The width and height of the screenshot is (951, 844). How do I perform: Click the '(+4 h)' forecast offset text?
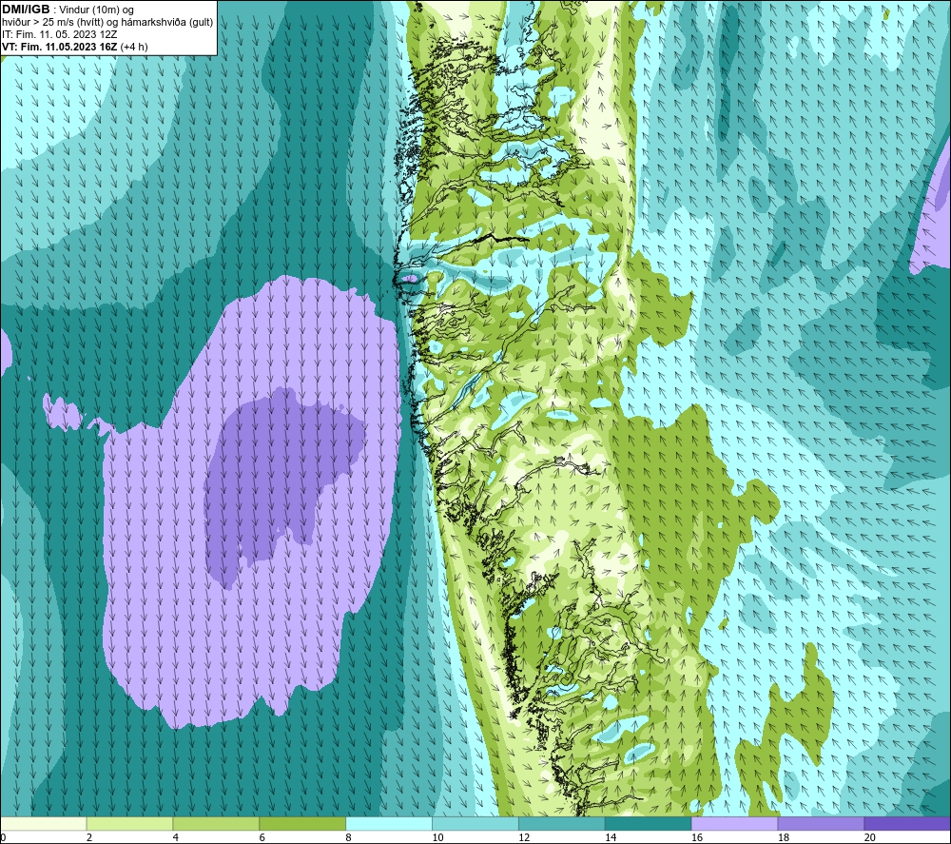point(134,47)
